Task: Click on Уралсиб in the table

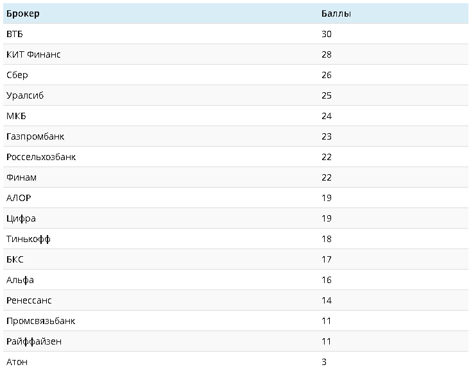Action: pyautogui.click(x=25, y=95)
